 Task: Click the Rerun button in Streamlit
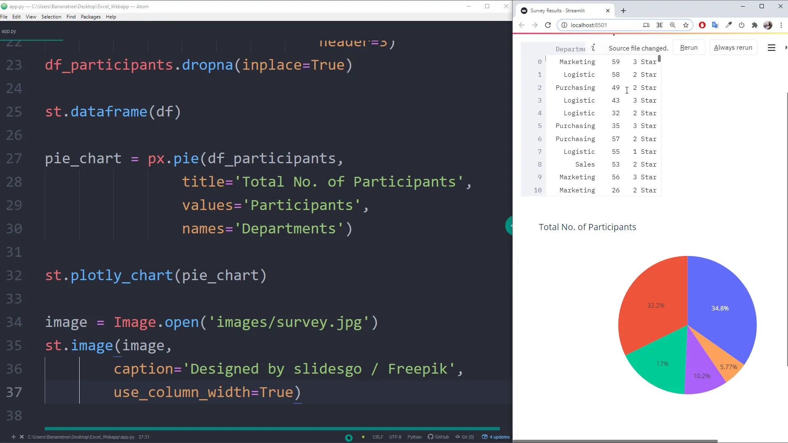689,47
